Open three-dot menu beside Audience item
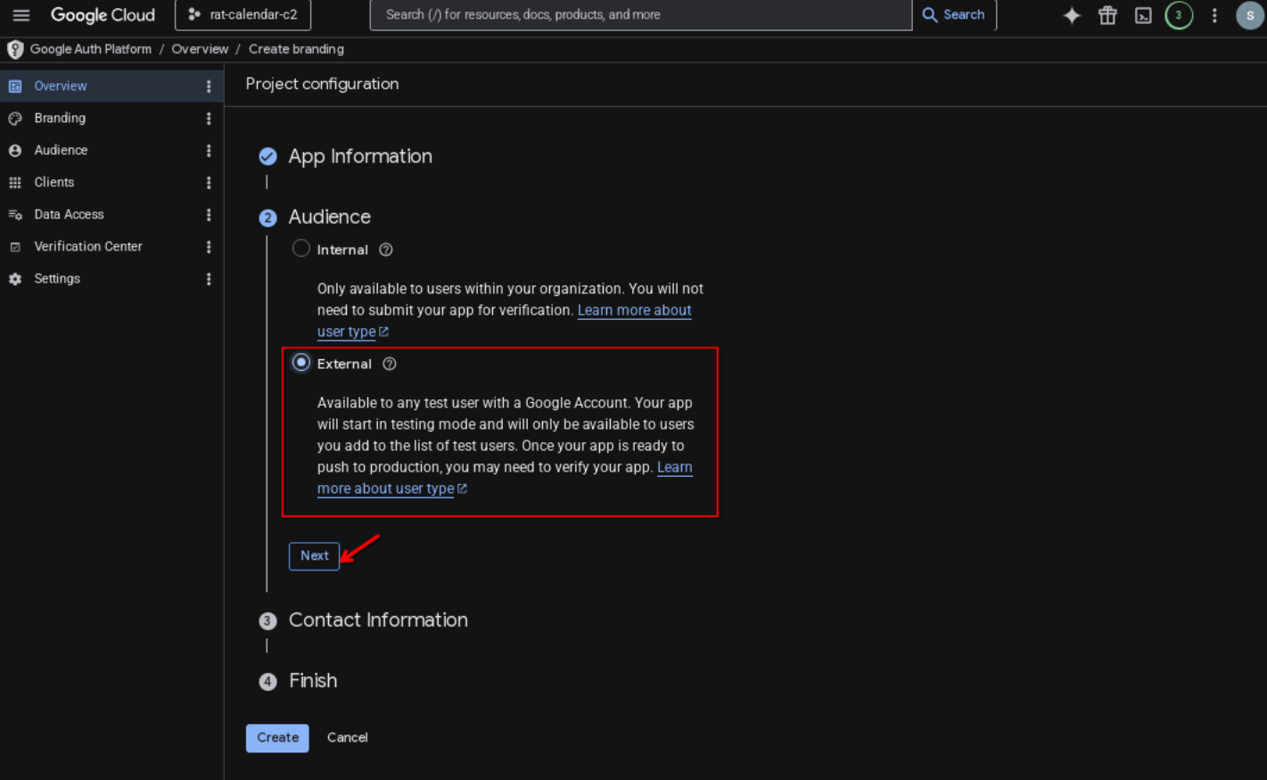1267x780 pixels. click(x=209, y=151)
